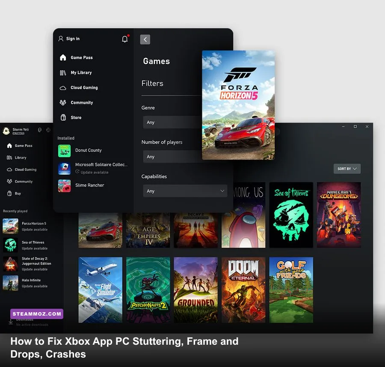Viewport: 385px width, 367px height.
Task: Open recently played Sea of Thieves
Action: (x=25, y=245)
